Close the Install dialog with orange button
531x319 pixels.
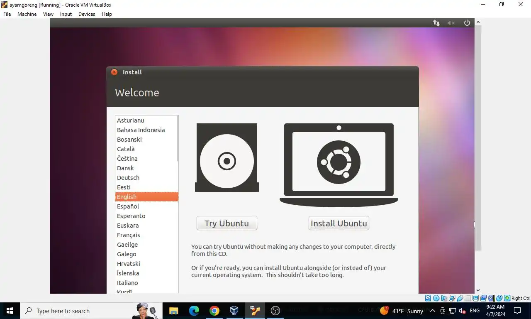coord(114,72)
